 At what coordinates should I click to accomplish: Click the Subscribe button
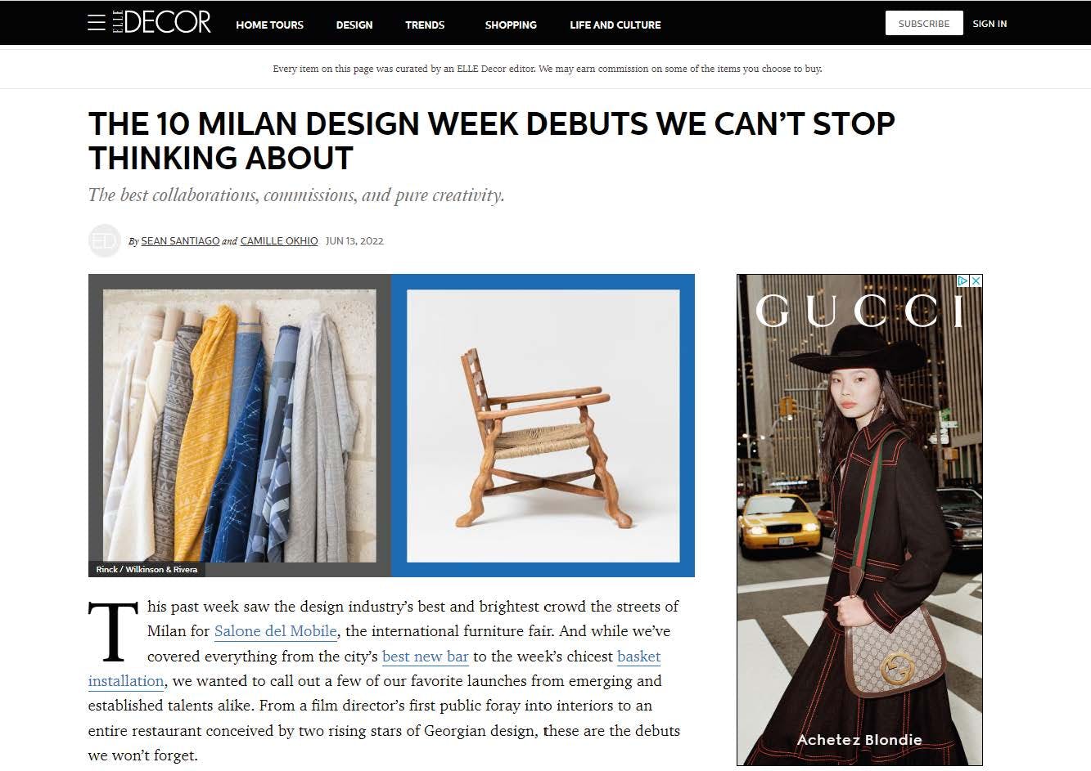click(924, 23)
